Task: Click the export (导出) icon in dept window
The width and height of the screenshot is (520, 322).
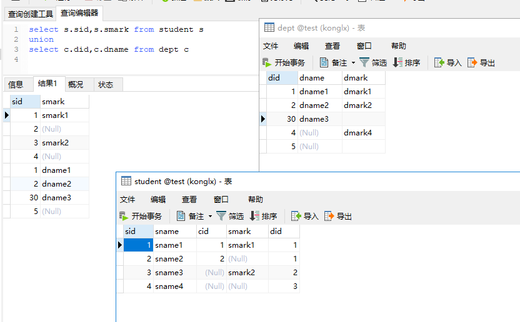Action: [472, 62]
